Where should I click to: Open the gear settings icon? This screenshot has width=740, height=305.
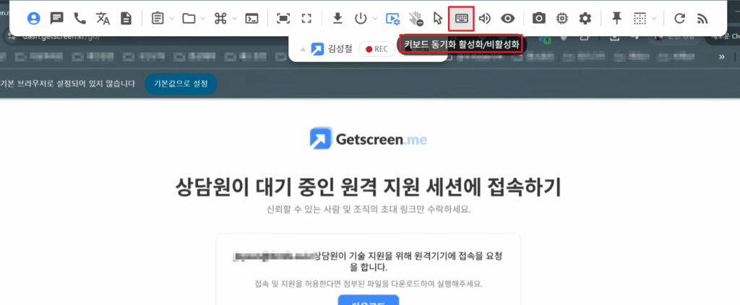[x=585, y=18]
